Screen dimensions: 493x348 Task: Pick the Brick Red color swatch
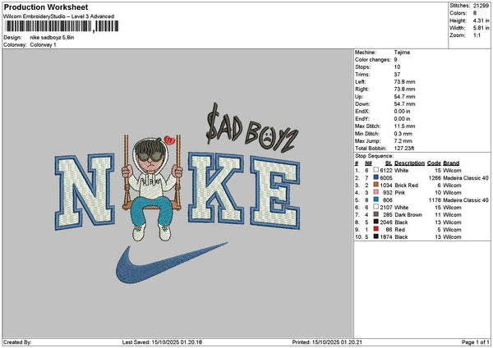[x=376, y=185]
